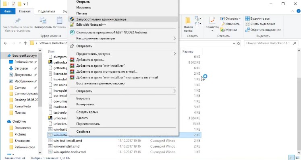This screenshot has height=160, width=301.
Task: Click Выделить все in the ribbon
Action: pos(257,18)
